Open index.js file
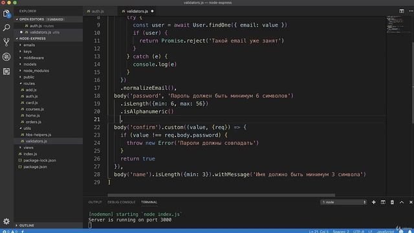 coord(30,154)
